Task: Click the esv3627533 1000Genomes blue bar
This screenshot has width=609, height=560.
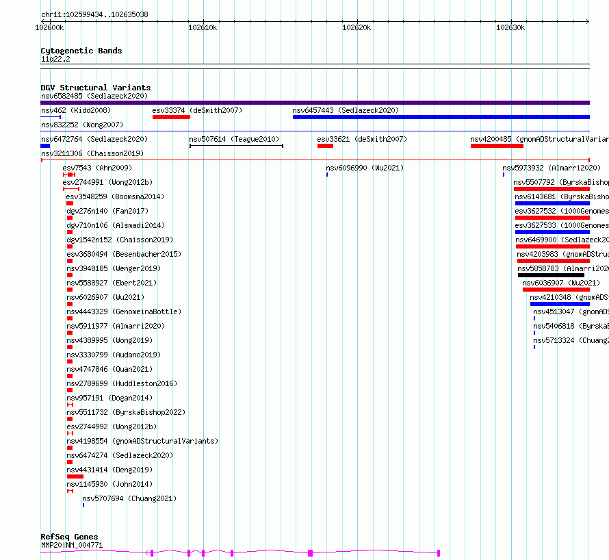Action: pyautogui.click(x=553, y=232)
